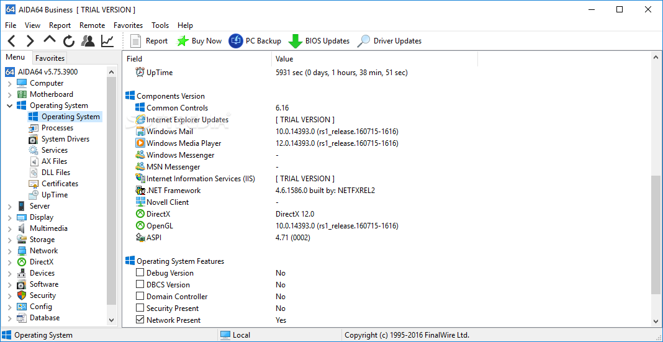
Task: Expand the Computer tree node
Action: point(10,84)
